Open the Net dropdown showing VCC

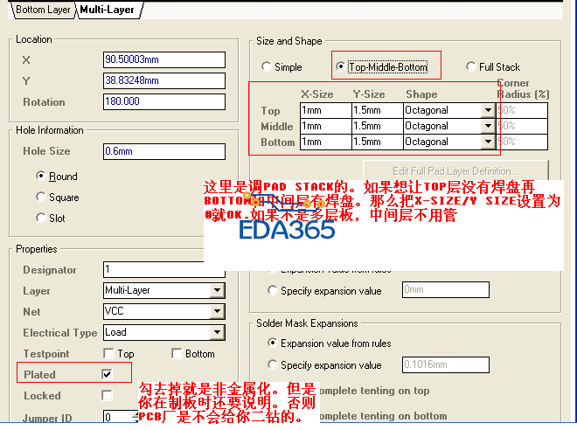pyautogui.click(x=218, y=311)
